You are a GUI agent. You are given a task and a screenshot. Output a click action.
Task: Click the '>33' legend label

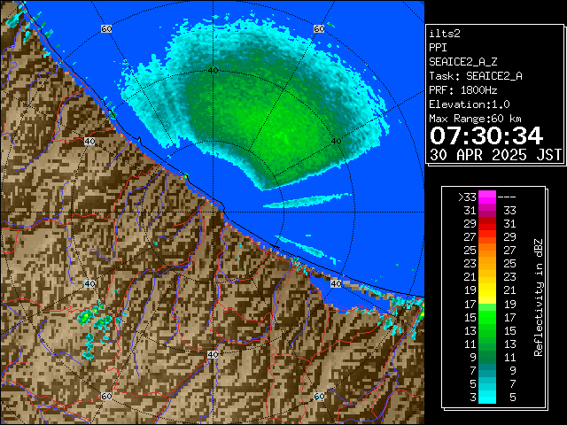467,197
